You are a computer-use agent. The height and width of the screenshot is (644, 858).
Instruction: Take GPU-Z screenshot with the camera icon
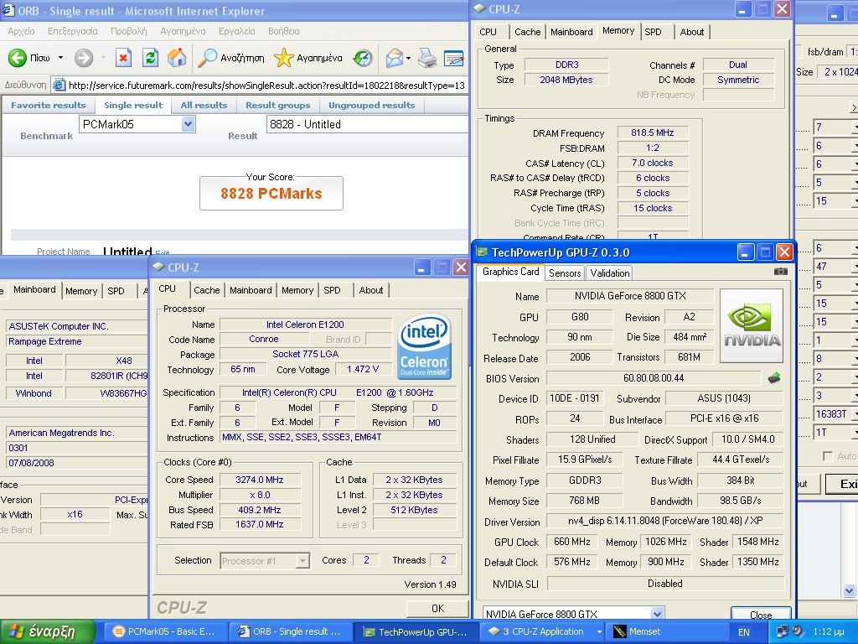(x=781, y=272)
